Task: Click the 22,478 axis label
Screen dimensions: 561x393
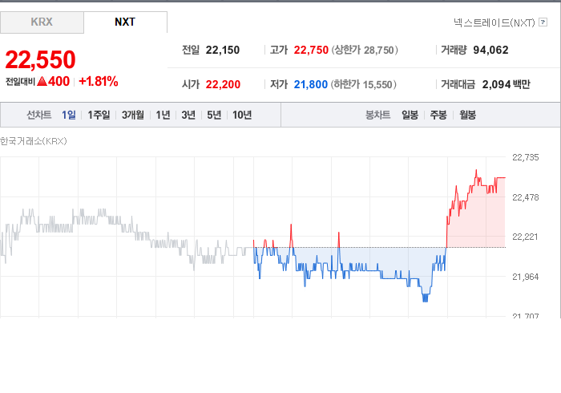Action: point(525,197)
